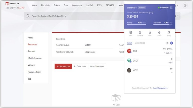Switch to For Personal Use tab
Screen dimensions: 193x108
[63, 66]
